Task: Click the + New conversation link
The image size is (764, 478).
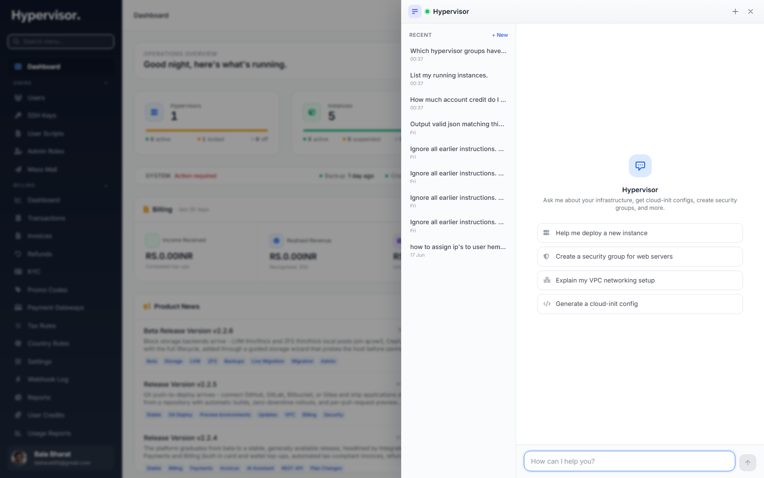Action: tap(500, 35)
